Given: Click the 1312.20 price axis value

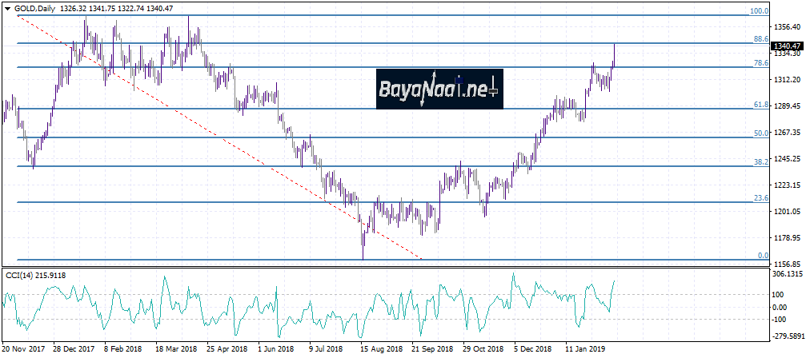Looking at the screenshot, I should coord(787,80).
